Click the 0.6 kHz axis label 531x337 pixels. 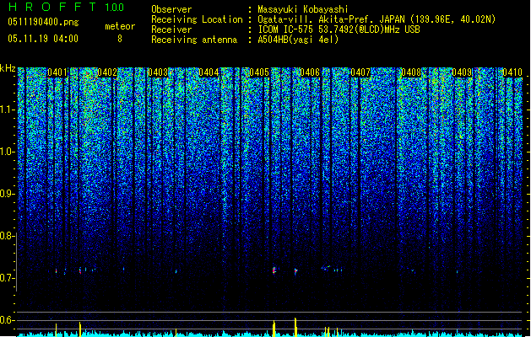[7, 320]
